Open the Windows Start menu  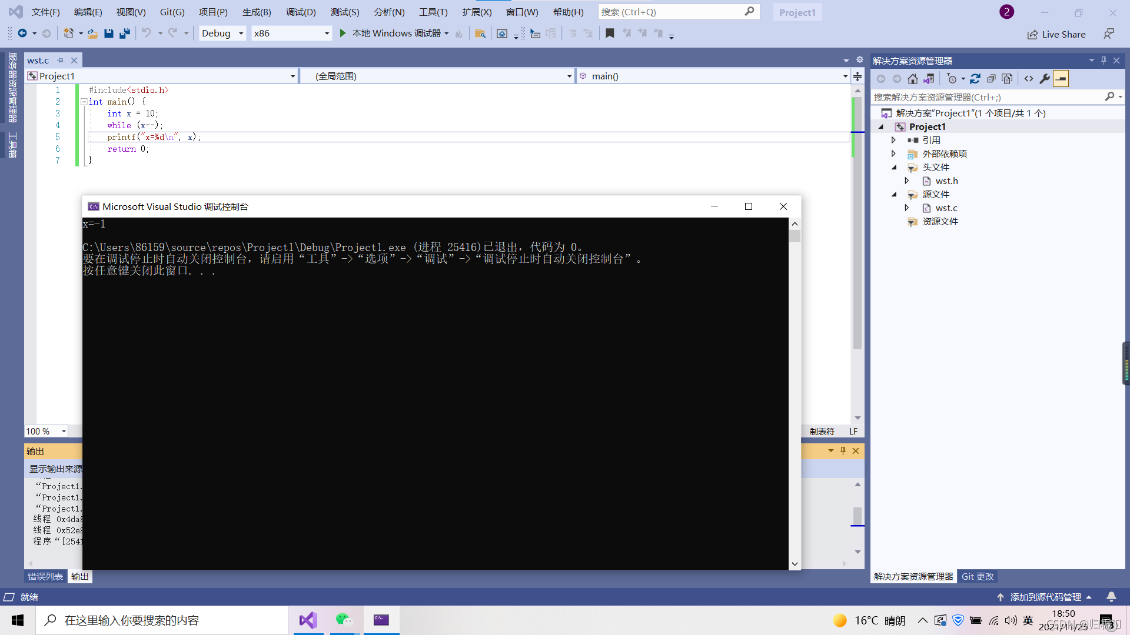click(18, 620)
